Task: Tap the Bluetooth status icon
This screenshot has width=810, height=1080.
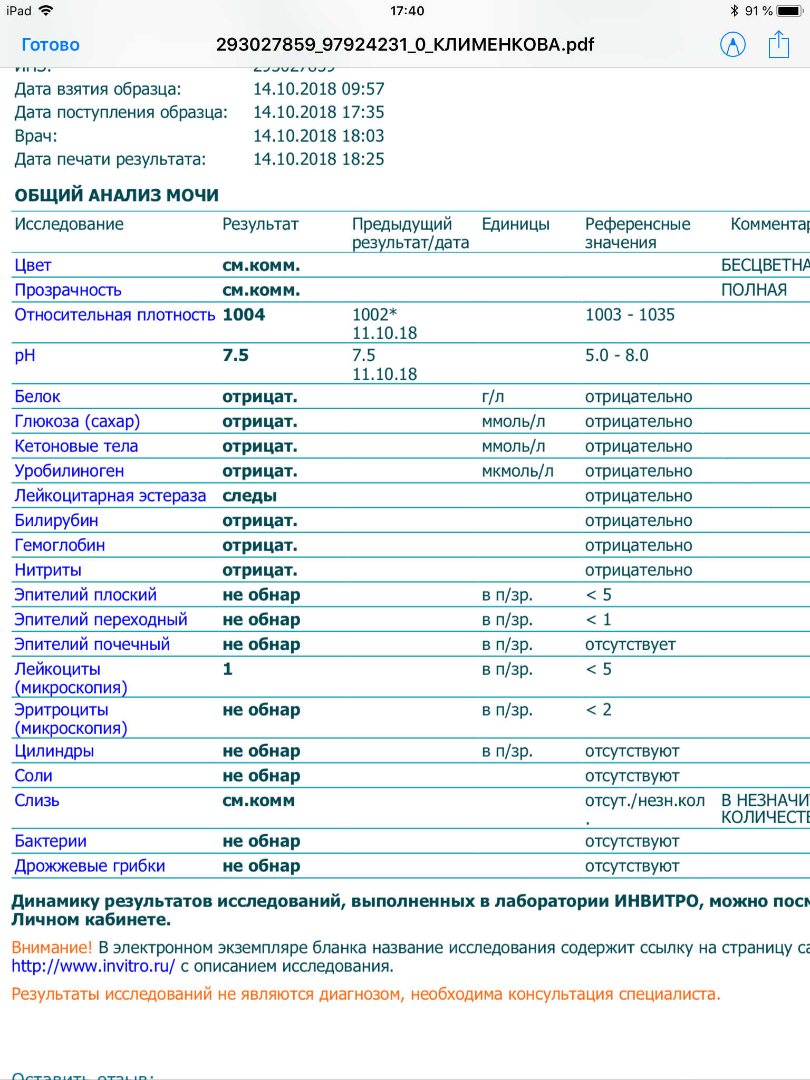Action: [x=734, y=11]
